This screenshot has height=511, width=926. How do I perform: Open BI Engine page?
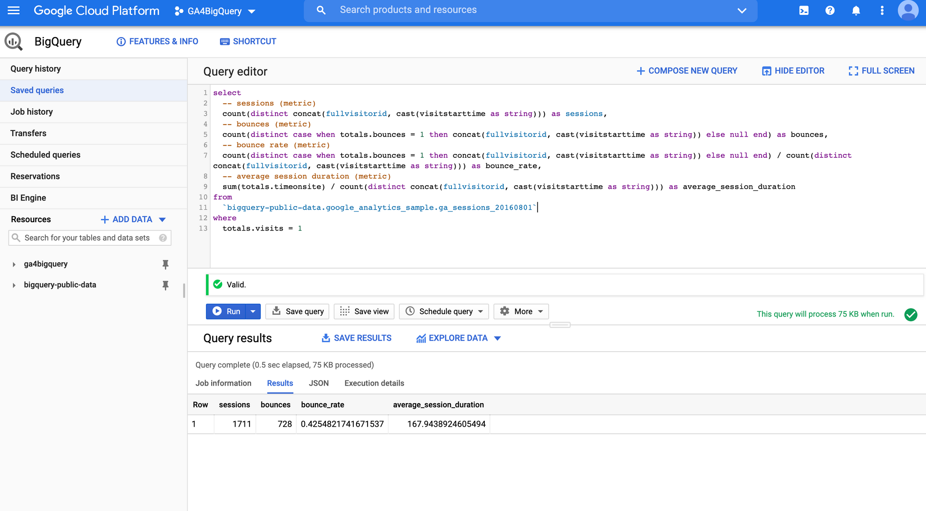pyautogui.click(x=94, y=198)
